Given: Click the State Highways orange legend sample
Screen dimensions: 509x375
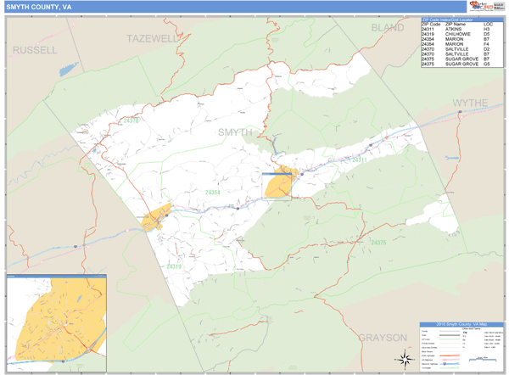Looking at the screenshot, I should (450, 355).
